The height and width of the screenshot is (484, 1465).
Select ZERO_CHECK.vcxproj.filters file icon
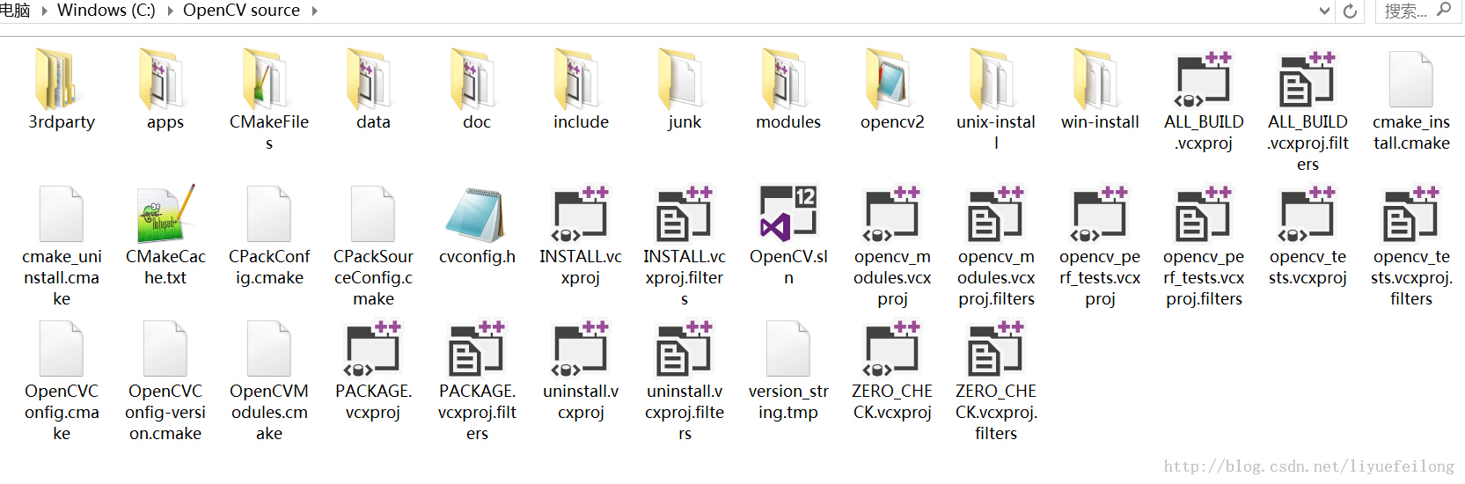(996, 348)
